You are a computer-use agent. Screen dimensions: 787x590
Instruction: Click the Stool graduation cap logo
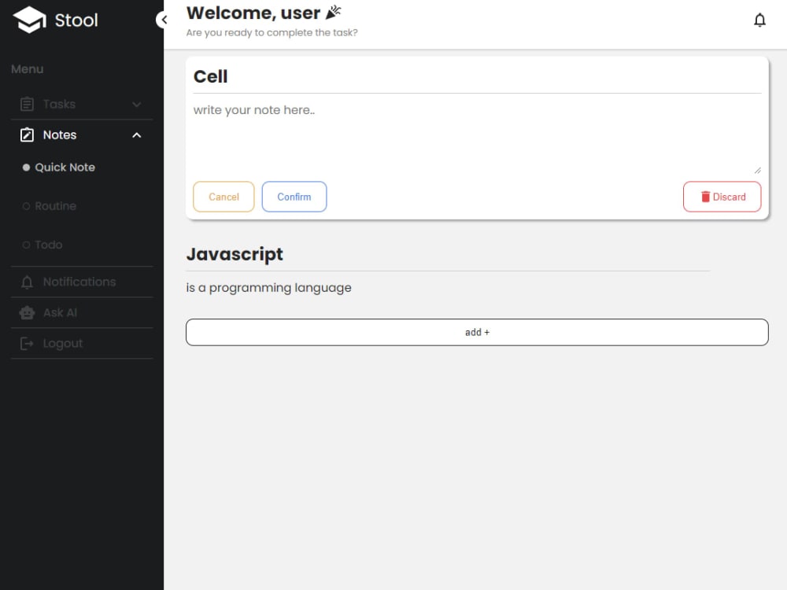(x=28, y=20)
